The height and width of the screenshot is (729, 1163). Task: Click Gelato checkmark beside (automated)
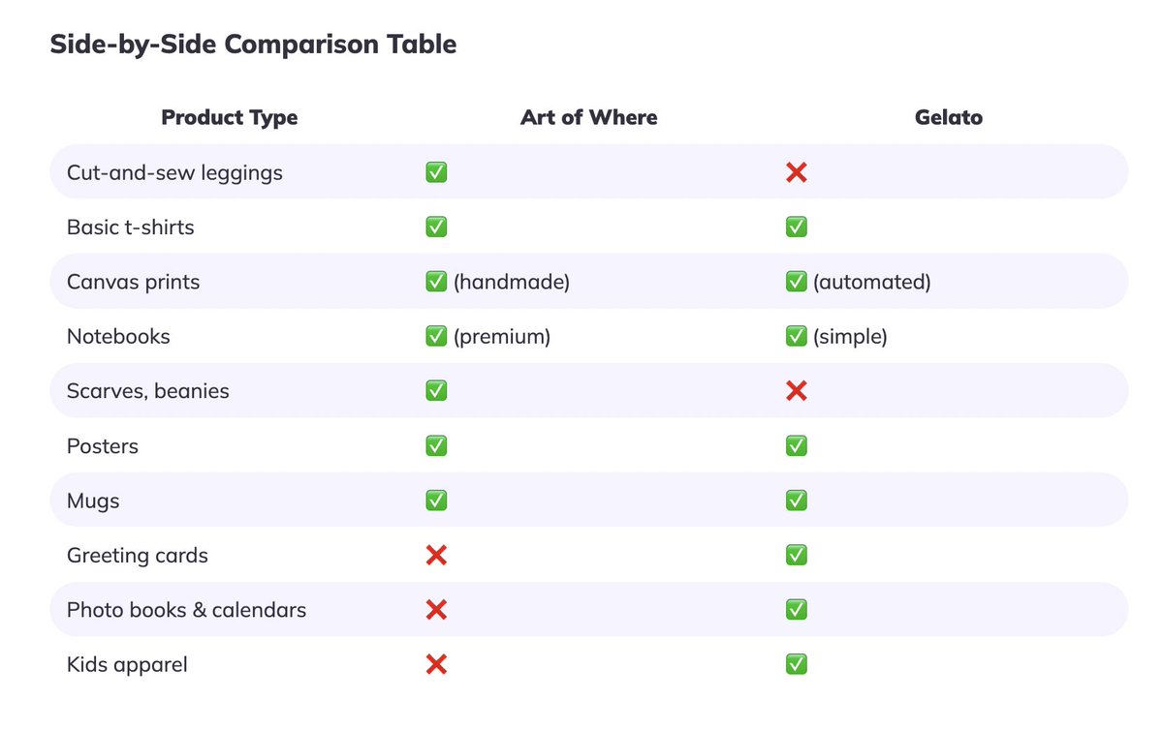796,282
